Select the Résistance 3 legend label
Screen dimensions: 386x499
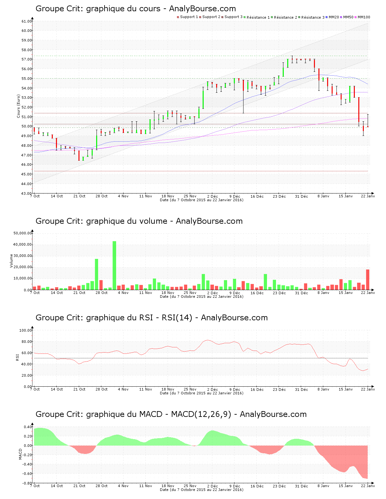coord(313,17)
